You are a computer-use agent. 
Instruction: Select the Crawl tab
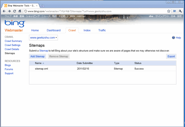(x=72, y=30)
